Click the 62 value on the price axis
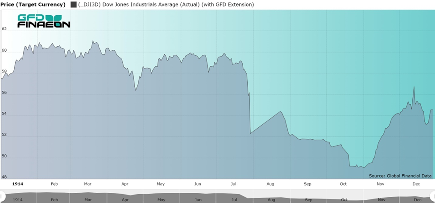Image resolution: width=435 pixels, height=203 pixels. [x=4, y=29]
